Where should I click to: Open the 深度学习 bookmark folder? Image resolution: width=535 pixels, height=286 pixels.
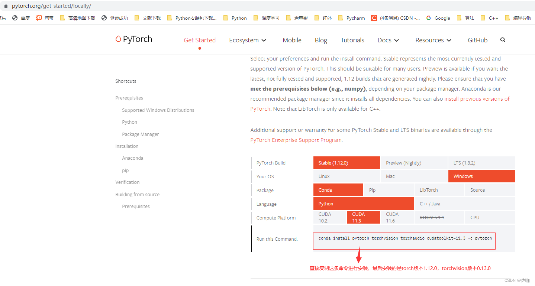[x=266, y=18]
